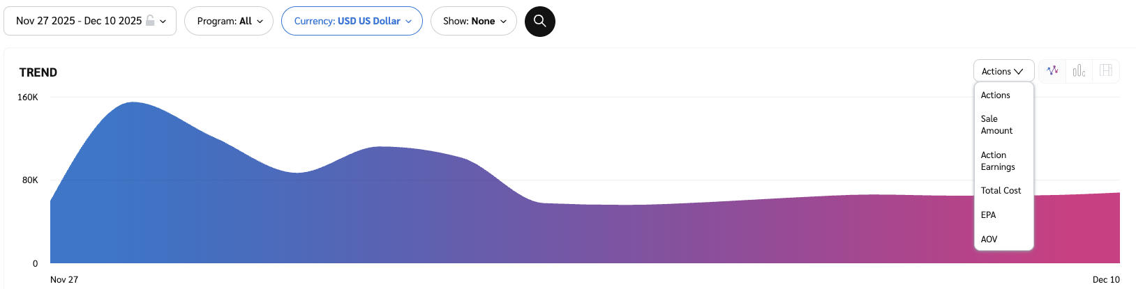
Task: Select Action Earnings in the menu
Action: click(x=998, y=161)
